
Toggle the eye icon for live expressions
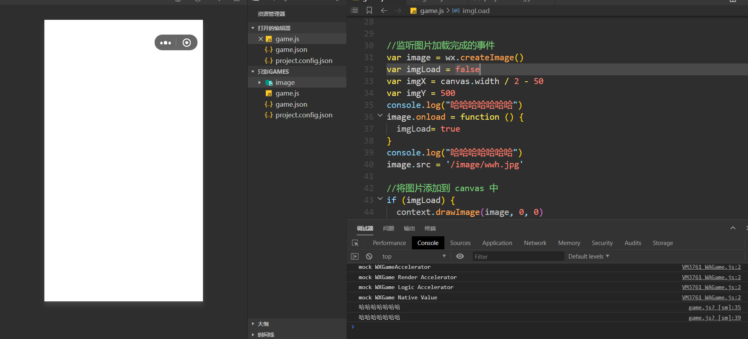click(460, 257)
